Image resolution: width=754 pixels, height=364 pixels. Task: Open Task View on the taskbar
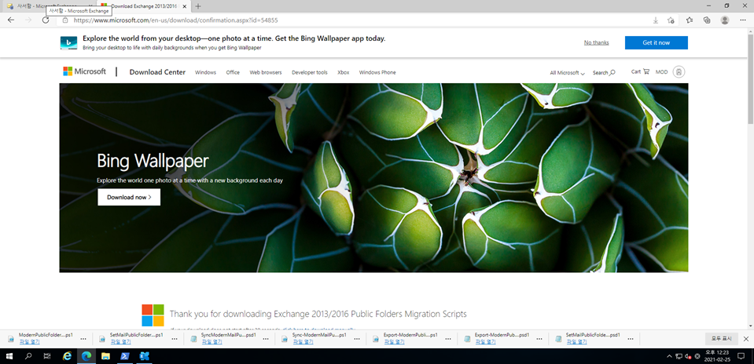click(46, 356)
